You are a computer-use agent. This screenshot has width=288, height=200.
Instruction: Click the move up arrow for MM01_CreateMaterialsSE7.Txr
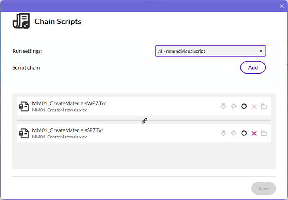234,133
